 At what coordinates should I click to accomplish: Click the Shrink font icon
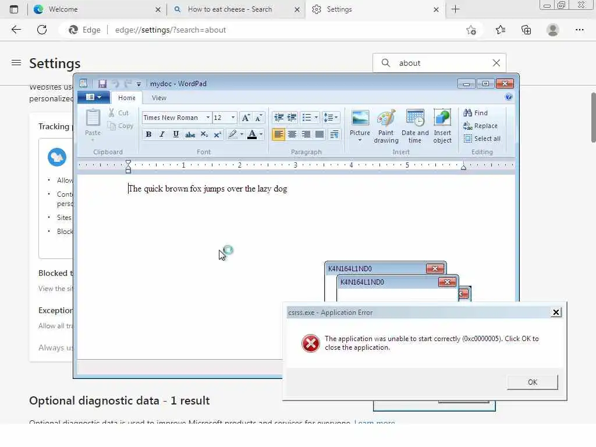259,118
